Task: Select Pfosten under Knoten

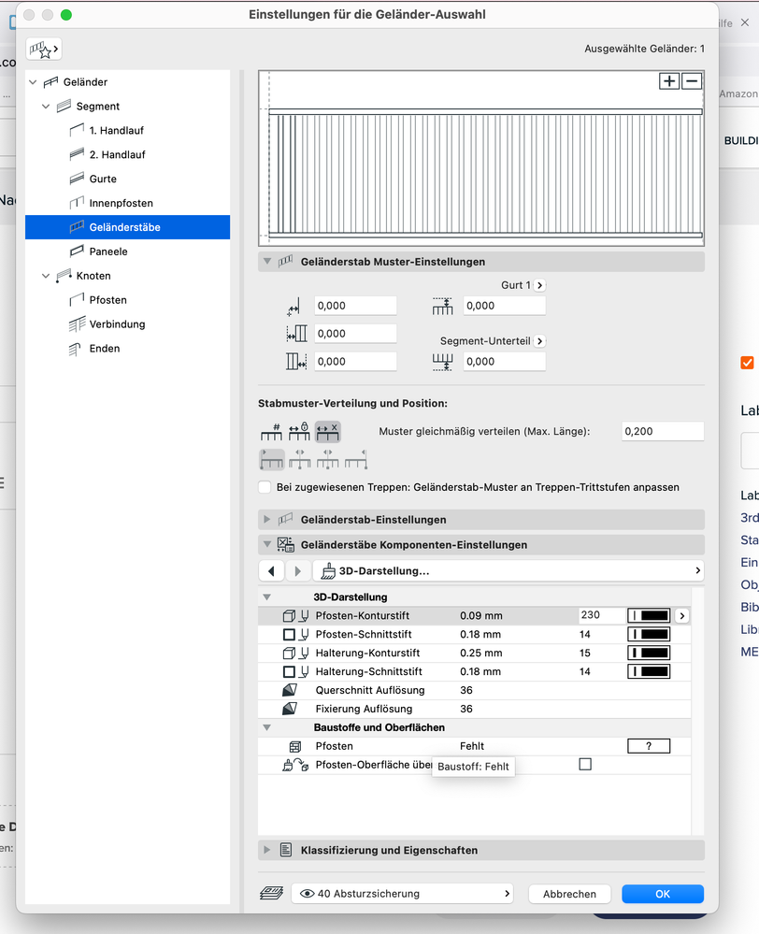Action: click(107, 299)
